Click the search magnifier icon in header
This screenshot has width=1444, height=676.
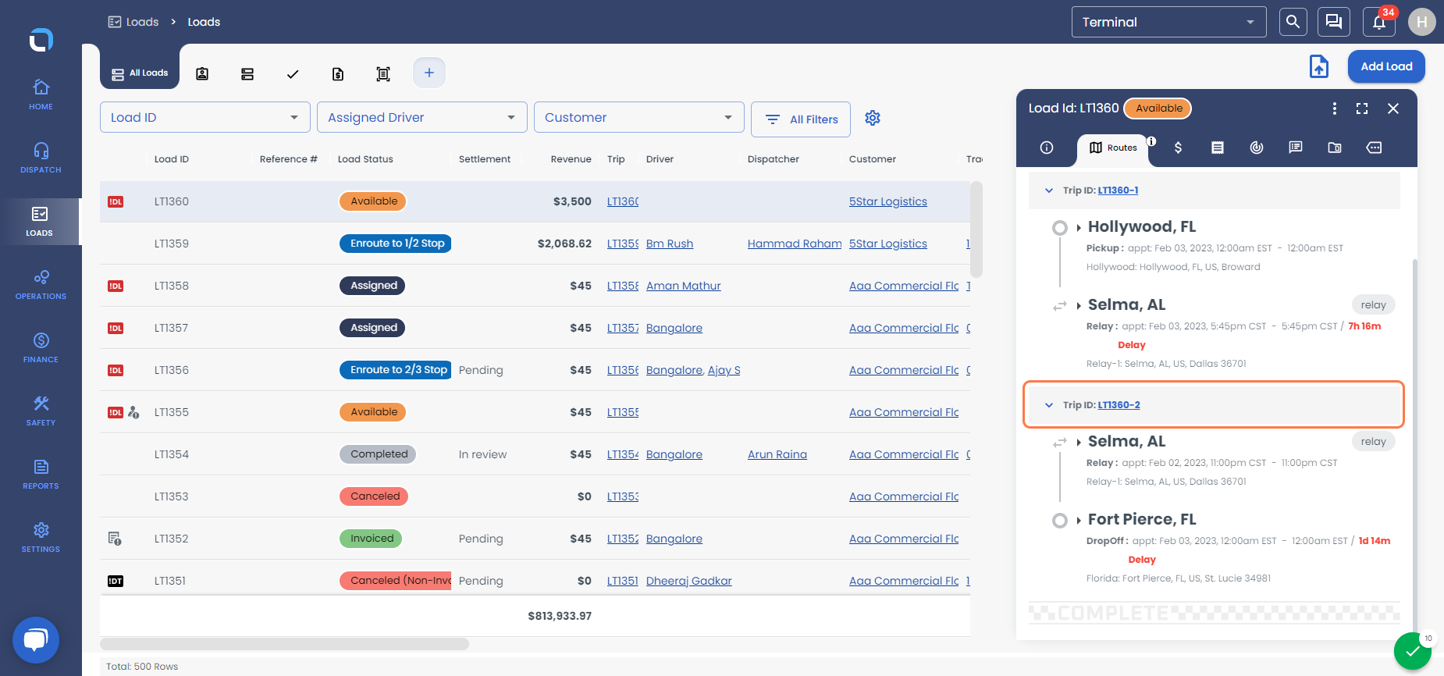1293,22
